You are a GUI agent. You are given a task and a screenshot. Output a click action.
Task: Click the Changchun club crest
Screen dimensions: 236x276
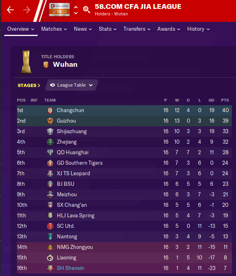pyautogui.click(x=50, y=110)
